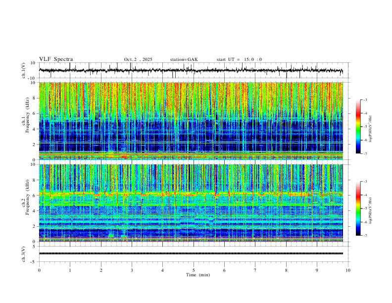The image size is (392, 303).
Task: Click the "start UT = 15:0 :0" text
Action: [239, 59]
